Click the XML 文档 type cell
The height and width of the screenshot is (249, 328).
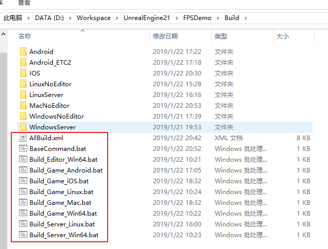click(x=229, y=138)
